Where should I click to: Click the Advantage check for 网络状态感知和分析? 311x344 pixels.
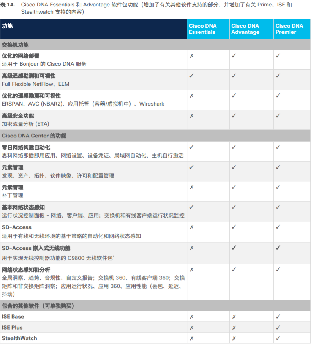click(x=234, y=270)
